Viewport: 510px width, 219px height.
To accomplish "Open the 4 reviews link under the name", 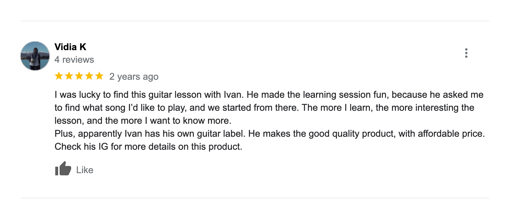I will pos(74,60).
